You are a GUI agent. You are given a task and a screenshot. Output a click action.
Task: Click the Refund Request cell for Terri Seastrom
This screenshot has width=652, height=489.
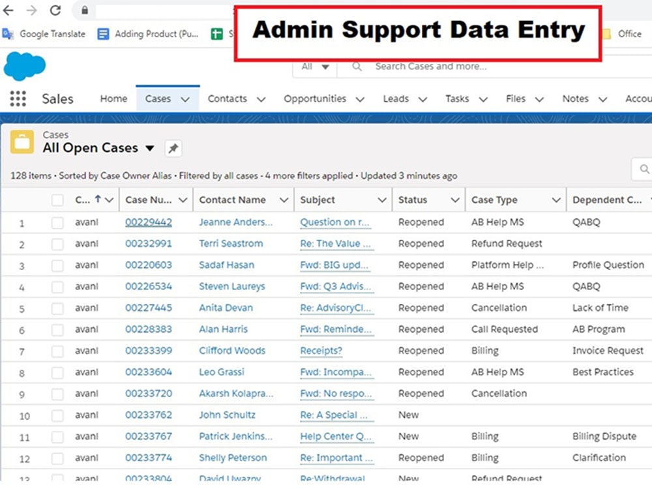pyautogui.click(x=507, y=243)
